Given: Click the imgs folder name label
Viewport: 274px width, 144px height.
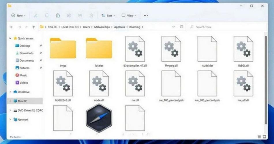Looking at the screenshot, I should (x=63, y=66).
